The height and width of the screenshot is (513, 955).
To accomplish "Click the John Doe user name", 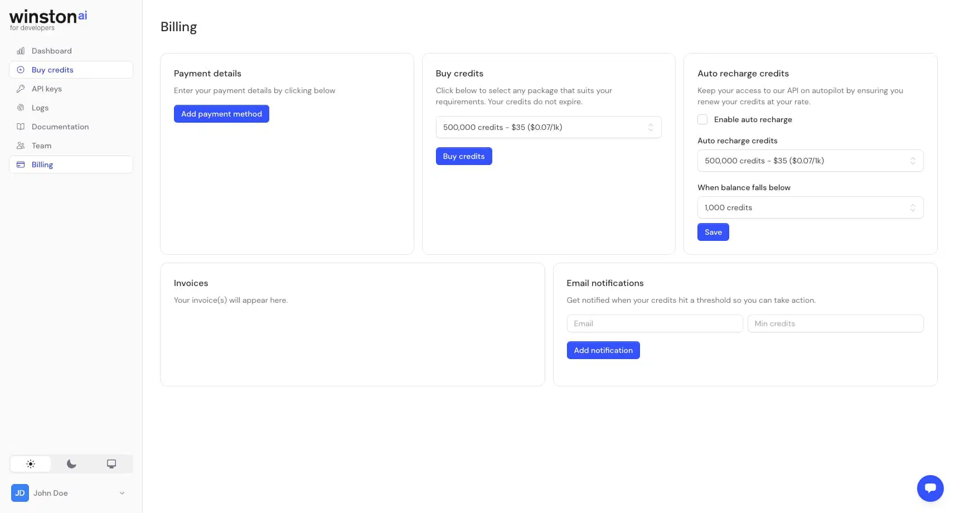I will 51,493.
